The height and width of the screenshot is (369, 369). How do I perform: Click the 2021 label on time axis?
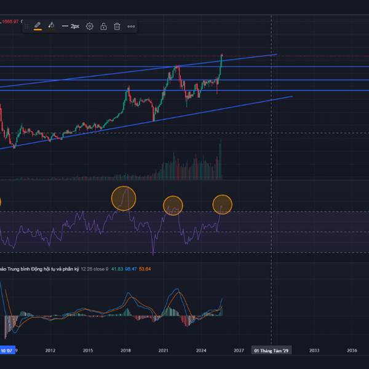pos(164,351)
